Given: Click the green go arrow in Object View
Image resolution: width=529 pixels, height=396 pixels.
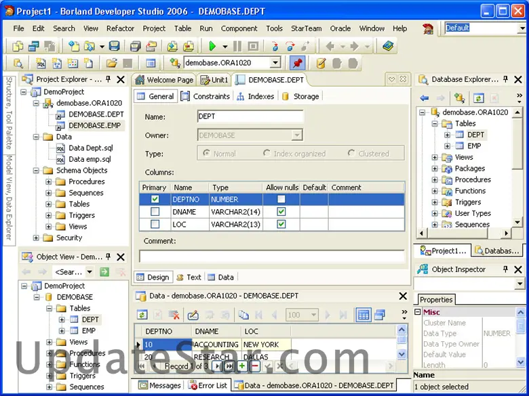Looking at the screenshot, I should (x=104, y=271).
